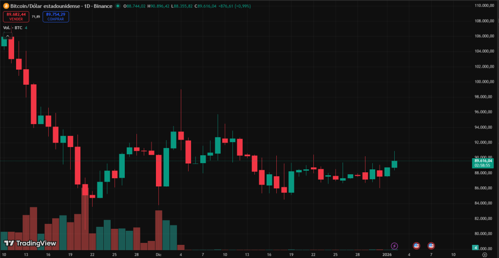Click the TradingView logo
Image resolution: width=499 pixels, height=258 pixels.
point(30,243)
